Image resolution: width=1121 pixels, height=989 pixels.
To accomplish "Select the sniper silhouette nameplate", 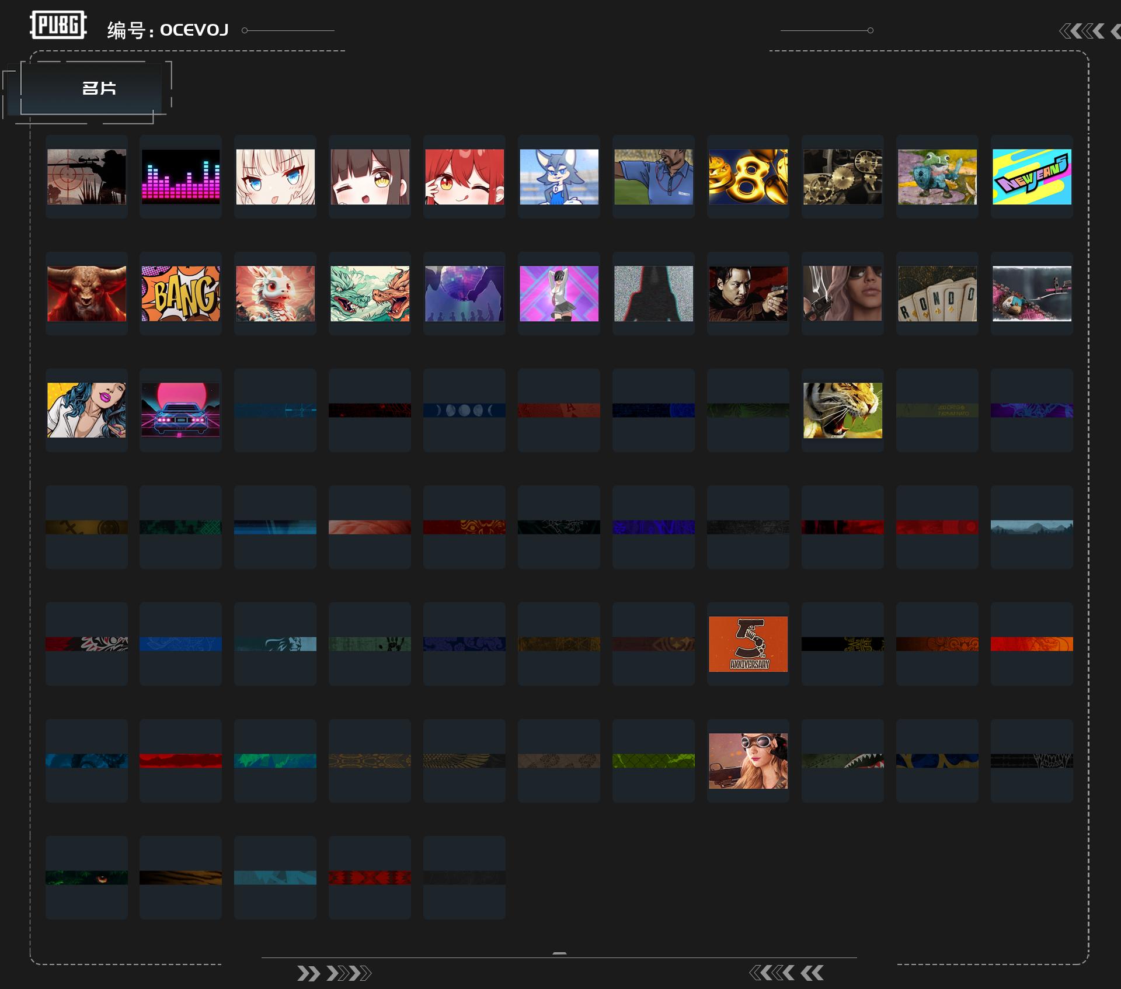I will click(x=86, y=176).
